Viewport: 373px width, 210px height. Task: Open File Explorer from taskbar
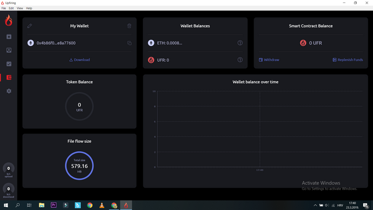(41, 205)
